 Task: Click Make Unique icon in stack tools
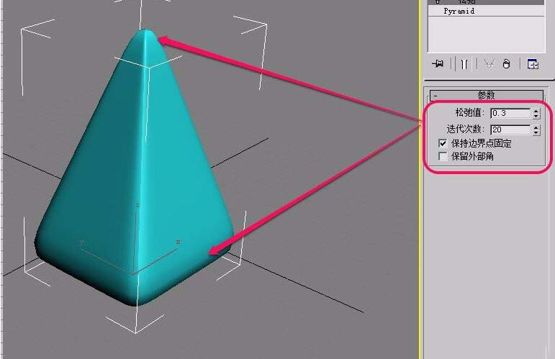pyautogui.click(x=489, y=63)
